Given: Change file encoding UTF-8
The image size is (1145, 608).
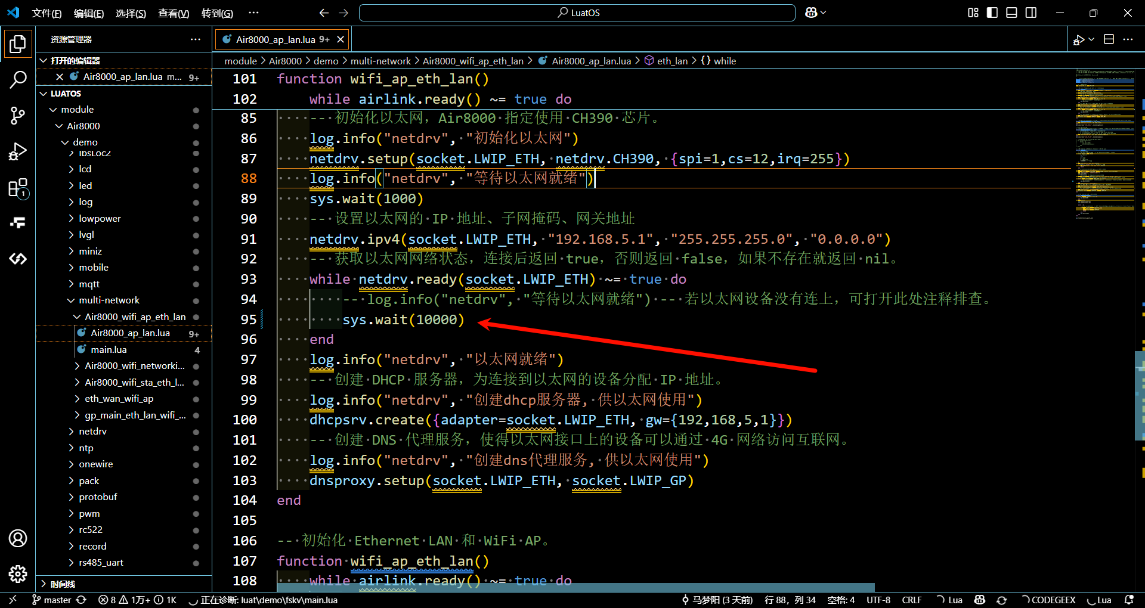Looking at the screenshot, I should [878, 600].
